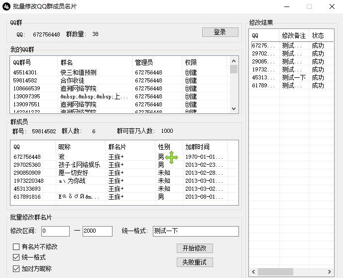Enable the 有名片不修改 checkbox

[16, 247]
